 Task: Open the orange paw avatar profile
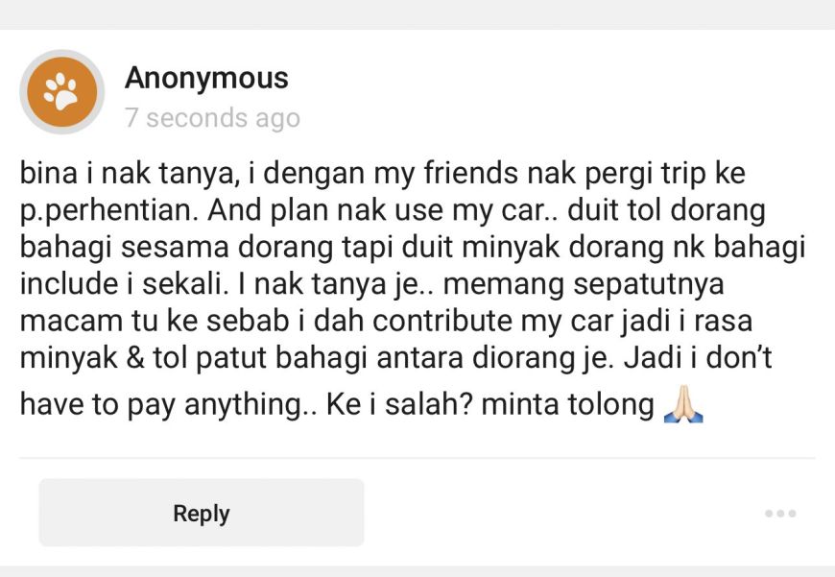pyautogui.click(x=62, y=91)
